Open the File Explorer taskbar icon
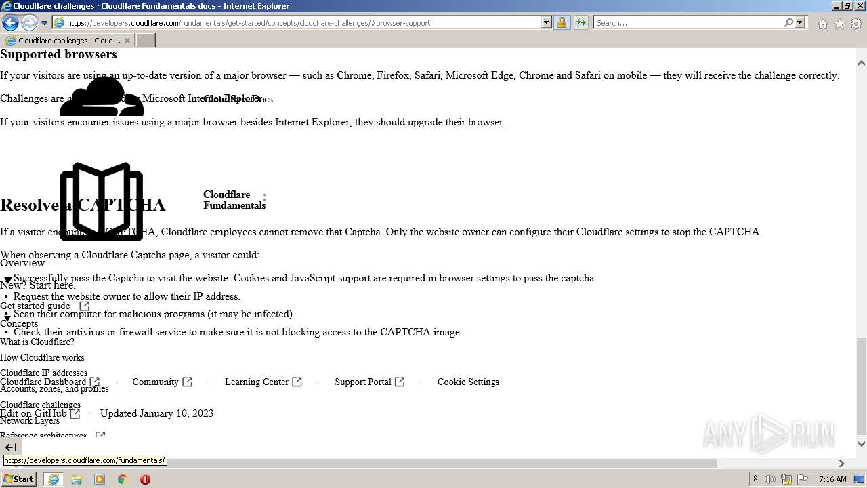Viewport: 867px width, 488px height. 77,479
